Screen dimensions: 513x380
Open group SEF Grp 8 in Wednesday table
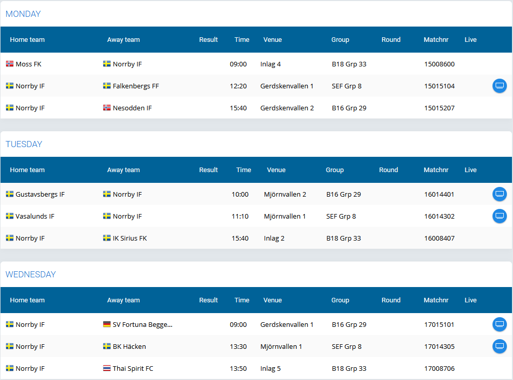[x=346, y=346]
